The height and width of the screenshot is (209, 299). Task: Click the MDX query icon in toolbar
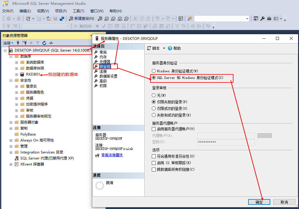click(107, 19)
